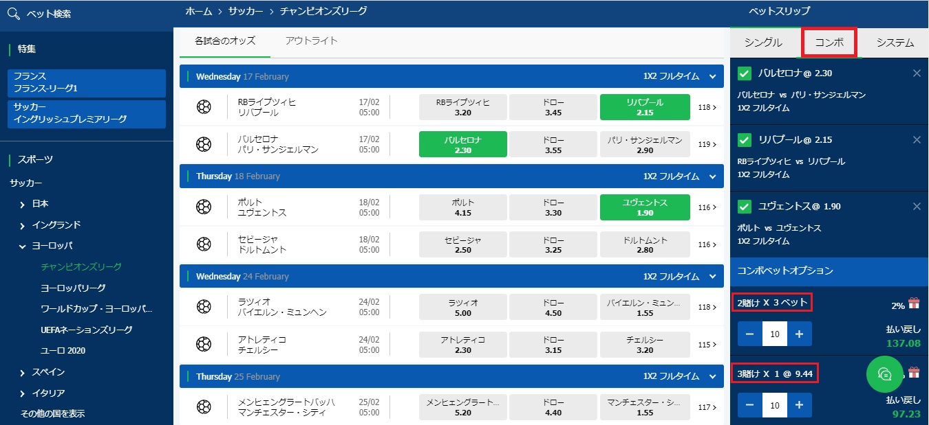The height and width of the screenshot is (425, 929).
Task: Open the ヨーロッパリーグ link in sidebar
Action: coord(73,288)
